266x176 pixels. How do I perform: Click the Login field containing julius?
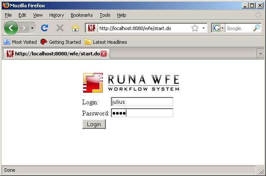click(x=142, y=102)
